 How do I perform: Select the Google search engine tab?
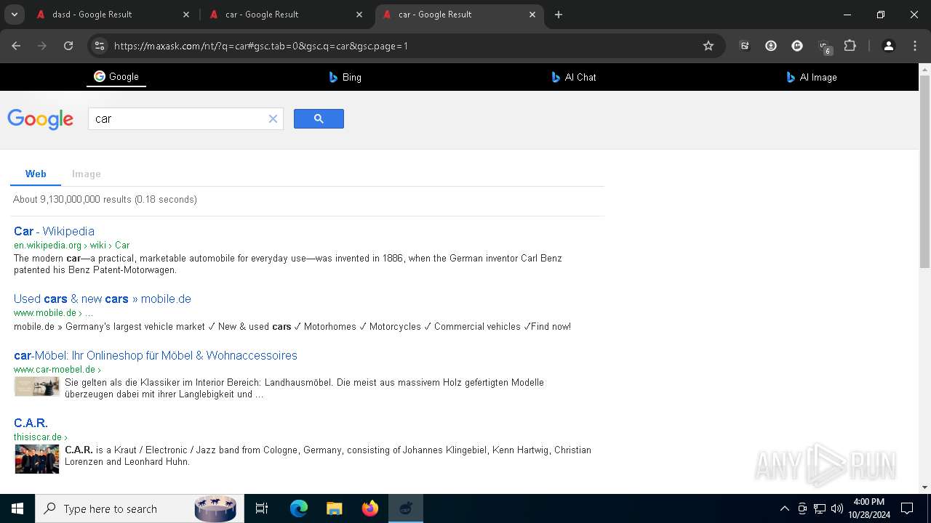point(116,76)
